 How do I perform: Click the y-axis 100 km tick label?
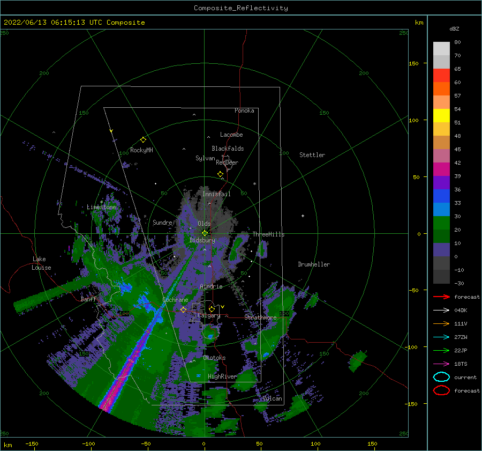[x=413, y=120]
